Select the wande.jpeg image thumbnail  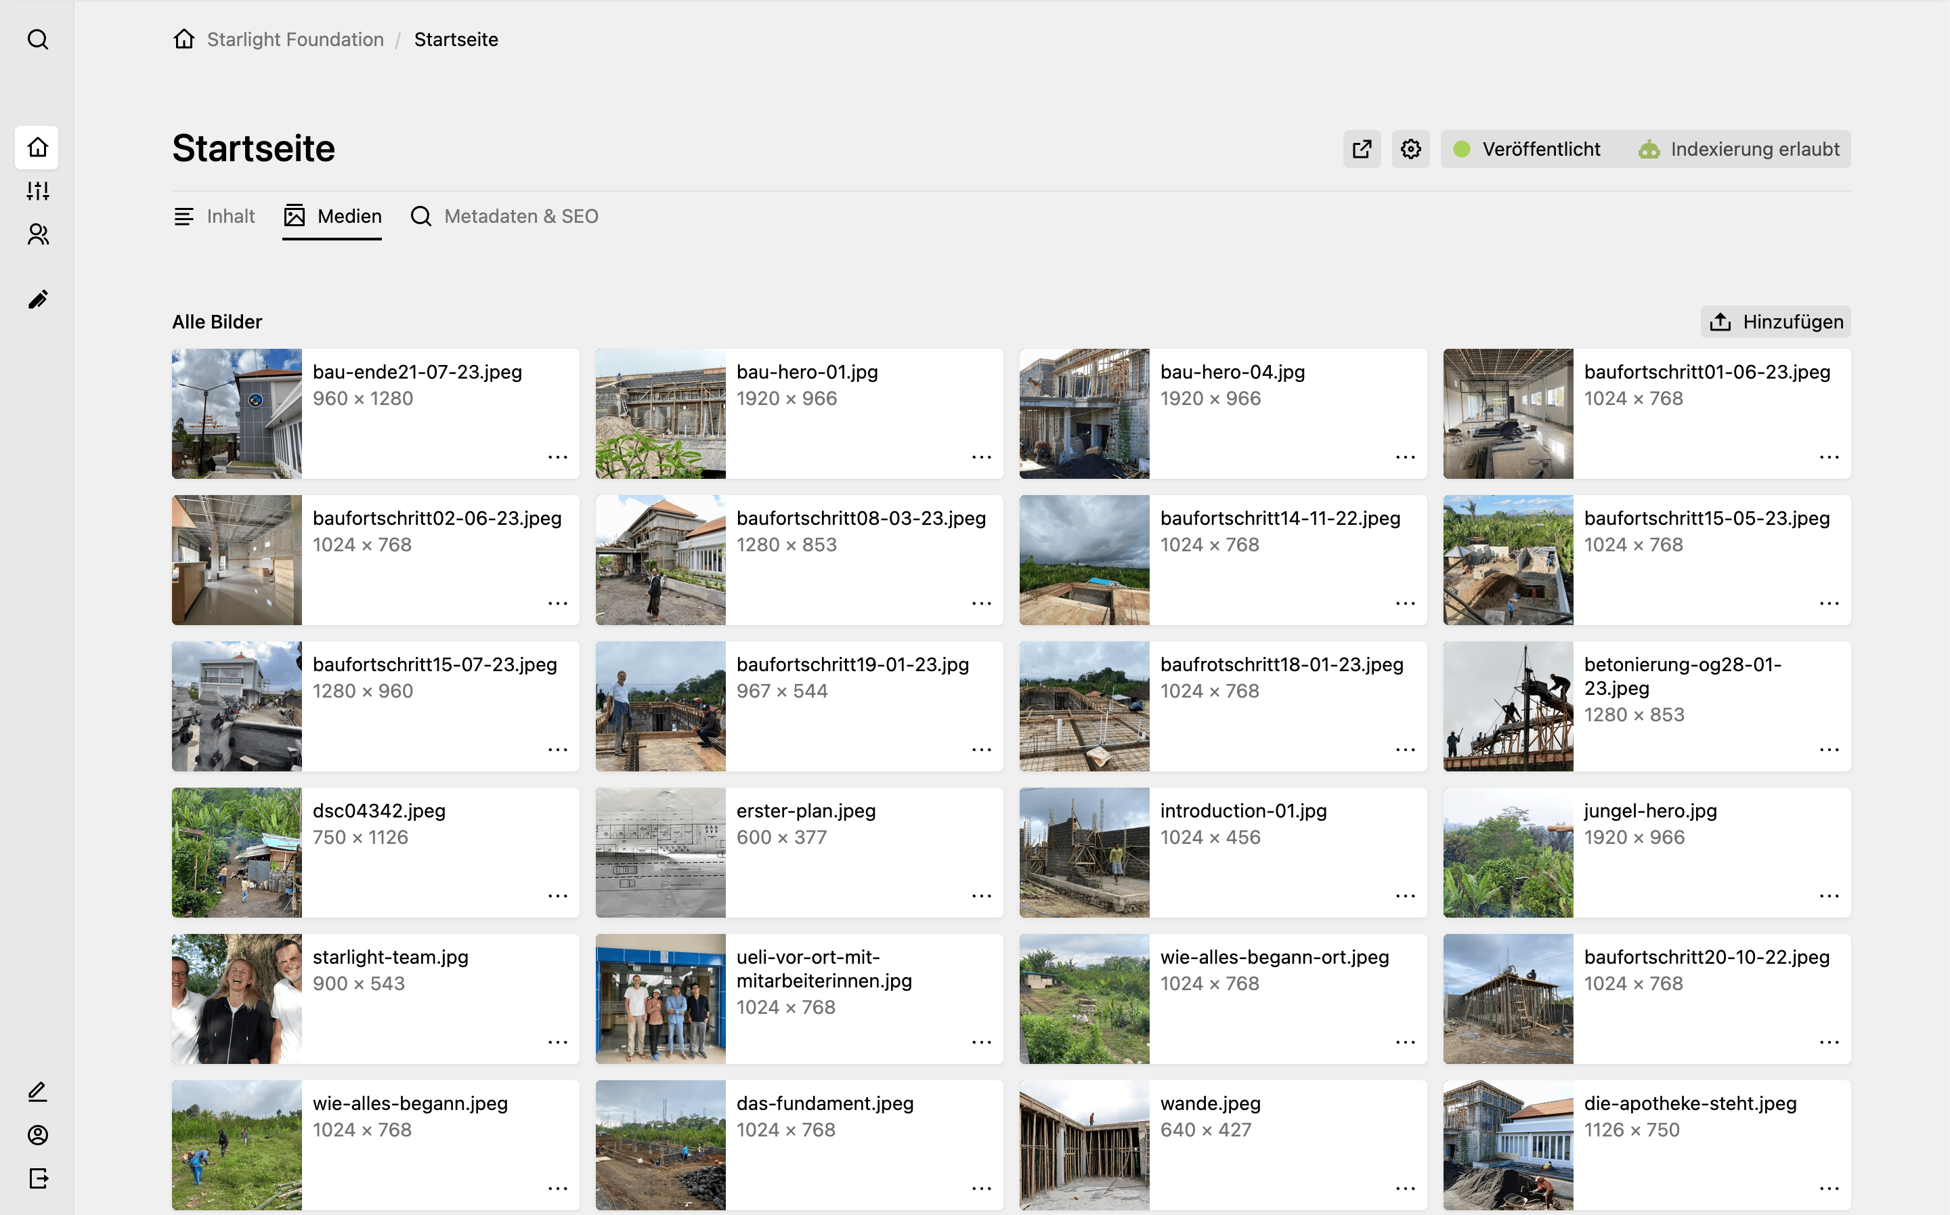[1084, 1145]
